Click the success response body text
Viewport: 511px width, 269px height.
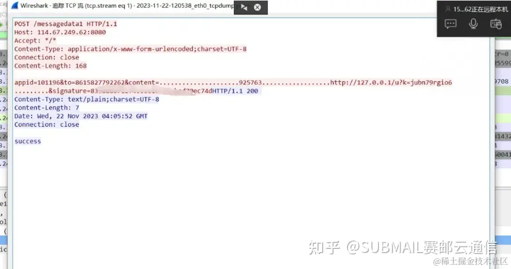pyautogui.click(x=28, y=141)
